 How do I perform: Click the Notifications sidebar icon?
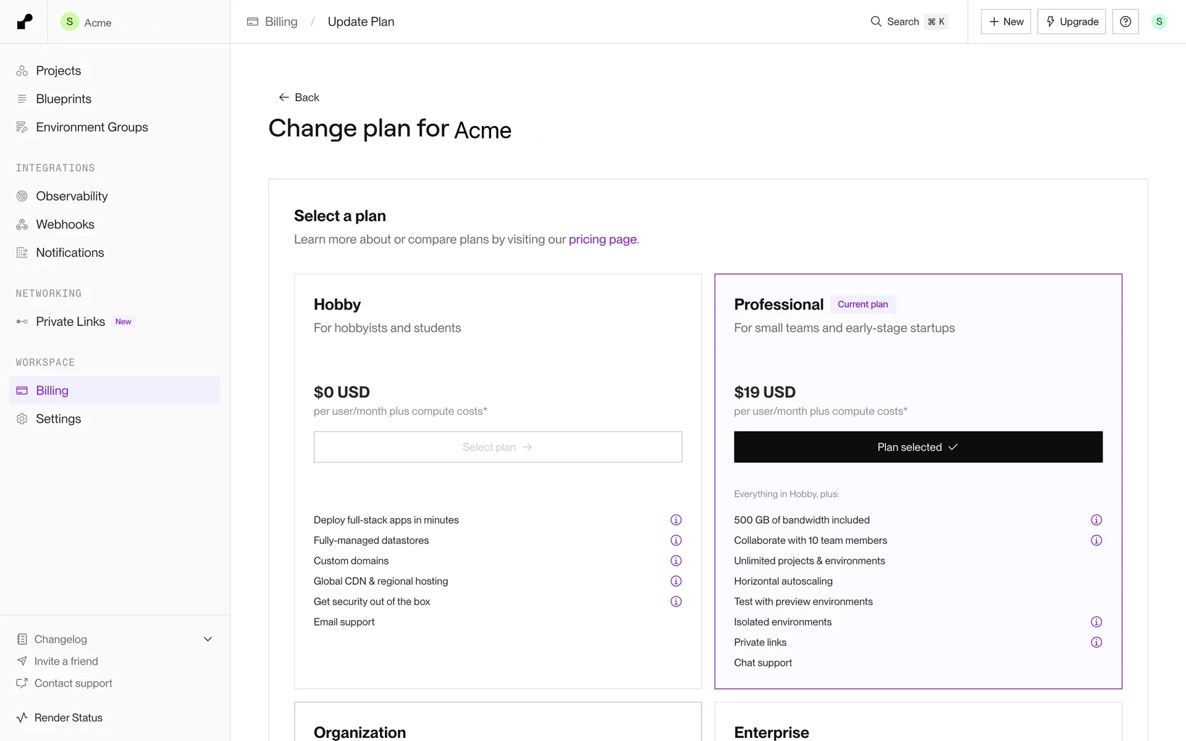click(x=22, y=253)
